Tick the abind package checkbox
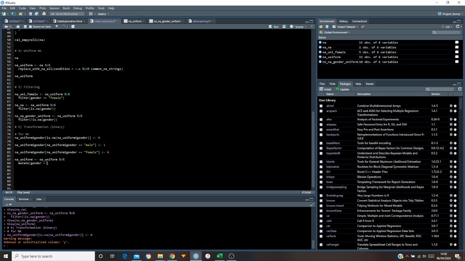Screen dimensions: 465x261 321,106
